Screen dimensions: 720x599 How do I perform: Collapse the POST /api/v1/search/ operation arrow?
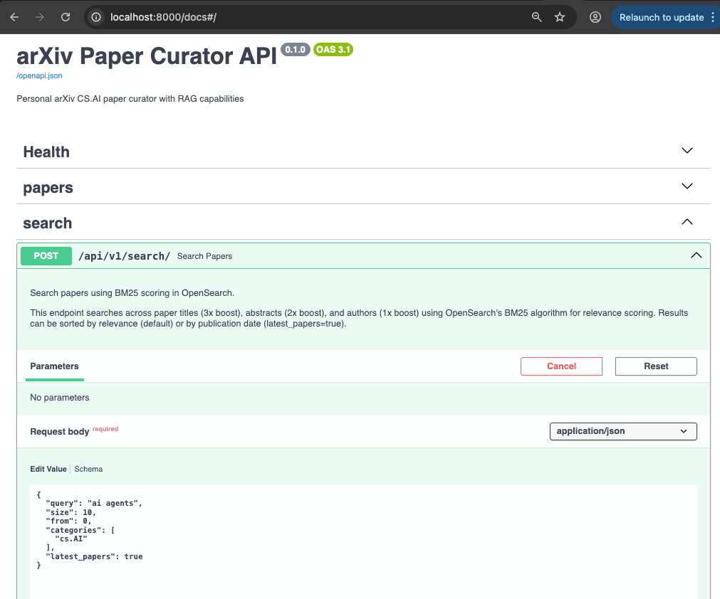pos(696,255)
